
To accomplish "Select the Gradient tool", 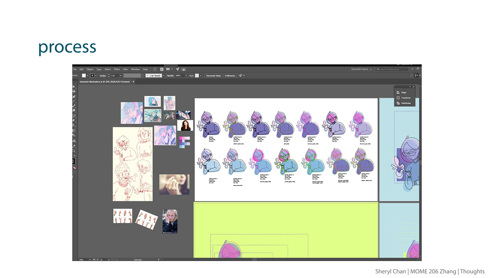I will [74, 131].
